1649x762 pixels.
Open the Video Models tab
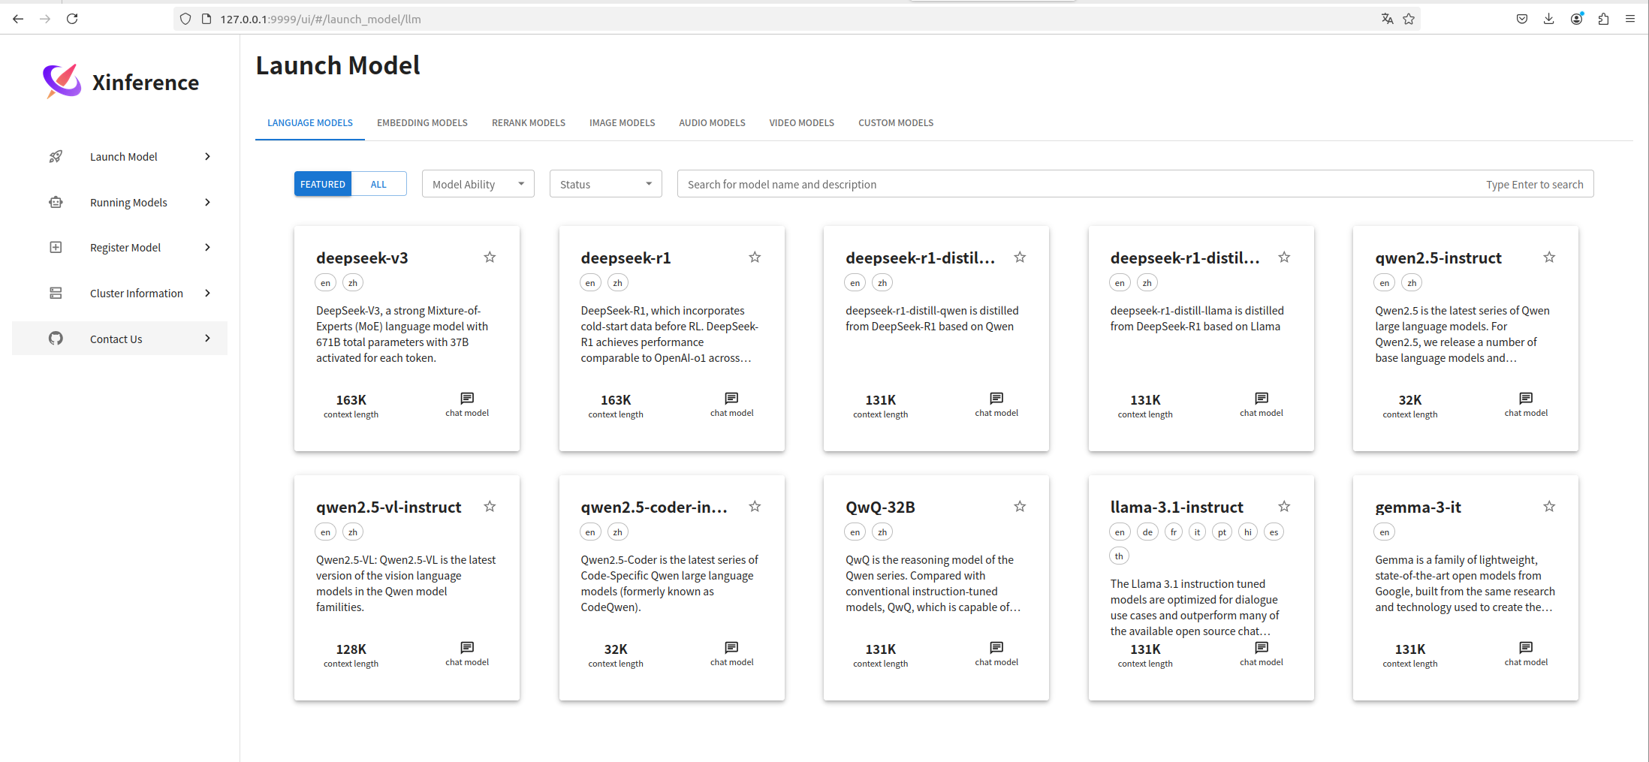801,122
